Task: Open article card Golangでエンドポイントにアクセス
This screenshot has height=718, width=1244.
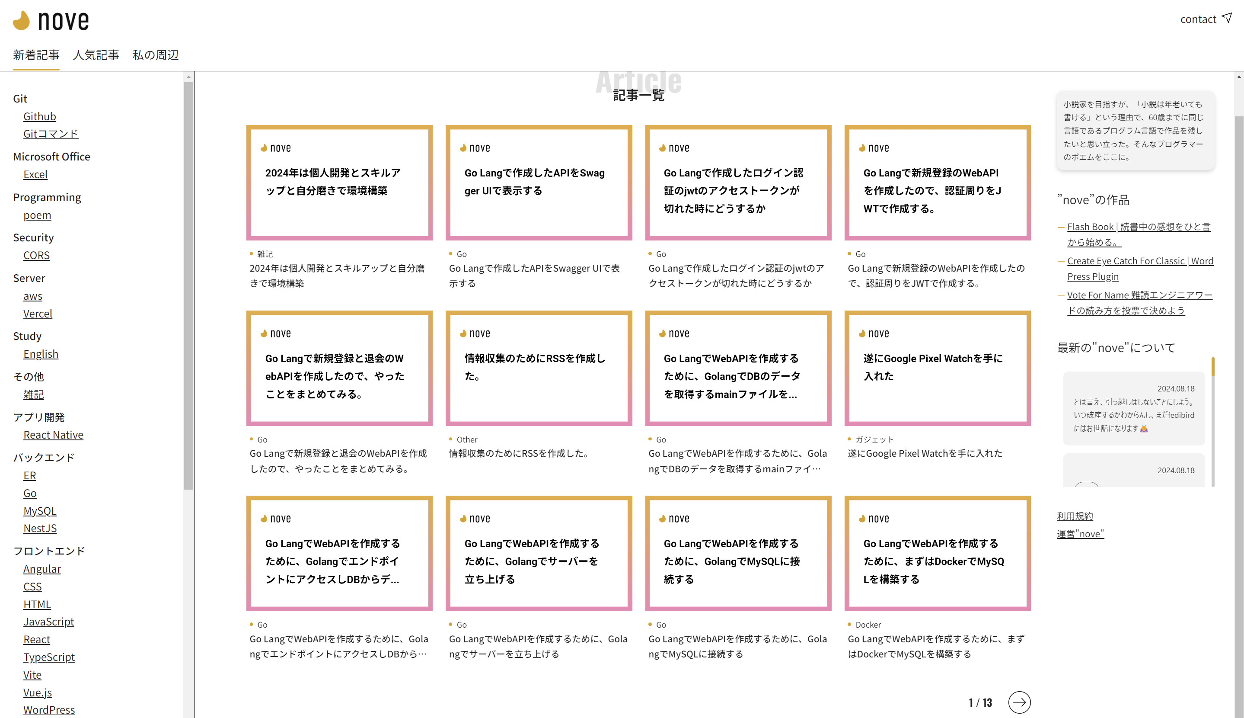Action: [x=339, y=553]
